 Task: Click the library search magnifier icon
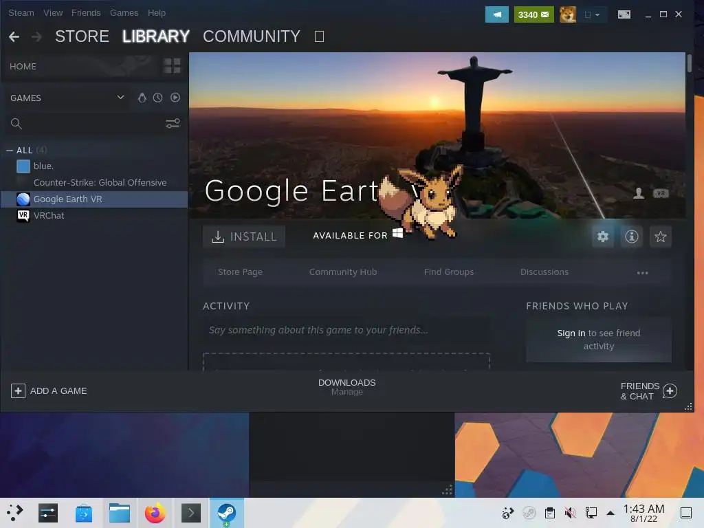pos(16,124)
